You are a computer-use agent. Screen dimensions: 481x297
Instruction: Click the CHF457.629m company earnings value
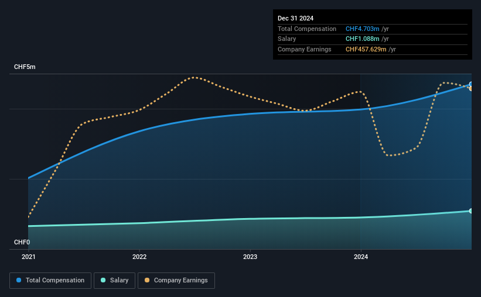[366, 49]
